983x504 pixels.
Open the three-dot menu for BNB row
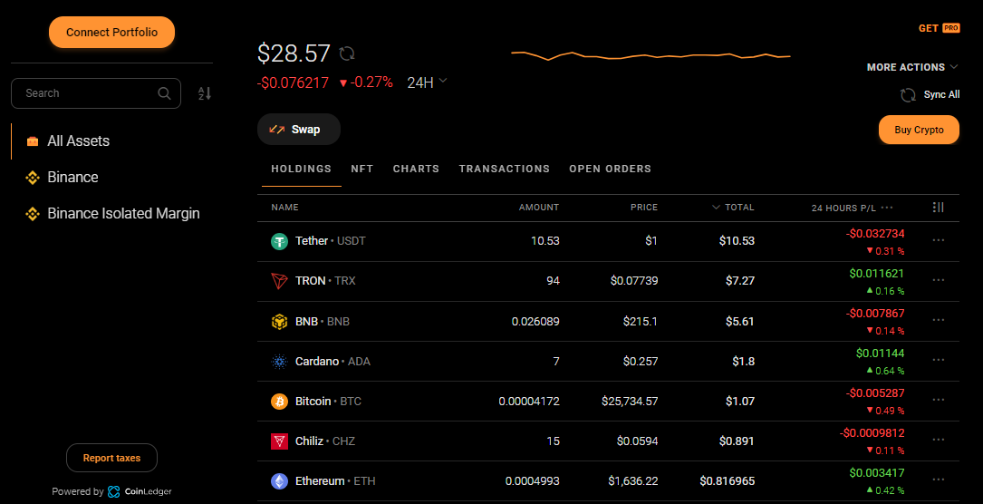click(939, 320)
